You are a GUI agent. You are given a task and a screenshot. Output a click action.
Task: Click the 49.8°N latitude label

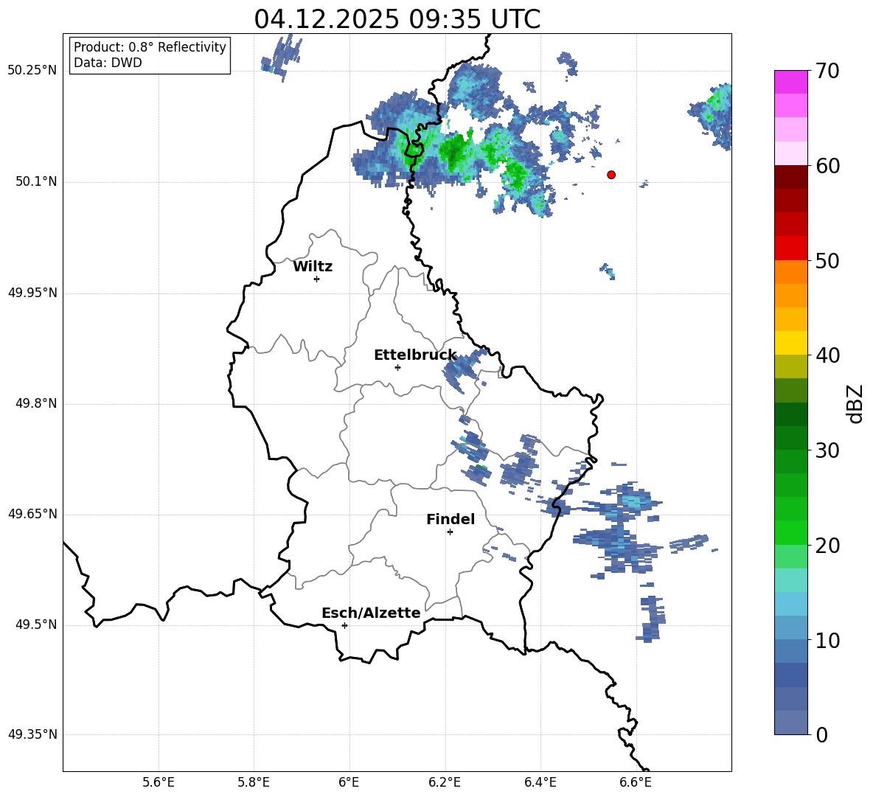pyautogui.click(x=36, y=403)
